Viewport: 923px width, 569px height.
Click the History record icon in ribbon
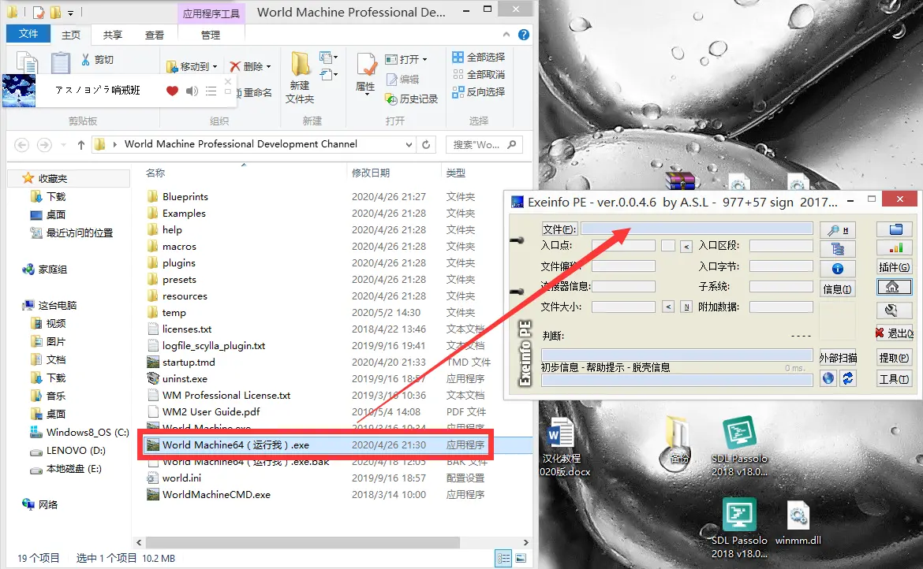coord(390,99)
